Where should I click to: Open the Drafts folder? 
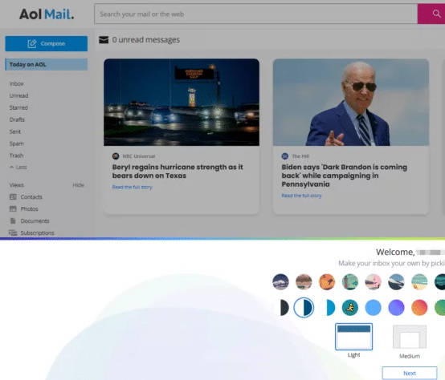tap(17, 119)
